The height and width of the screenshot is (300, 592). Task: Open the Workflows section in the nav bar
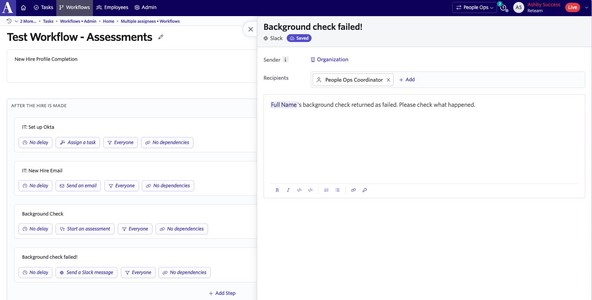(x=74, y=7)
